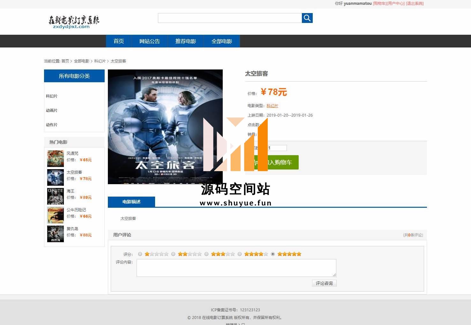Click the large 太空旅客 poster image
Screen dimensions: 471x325
[165, 127]
